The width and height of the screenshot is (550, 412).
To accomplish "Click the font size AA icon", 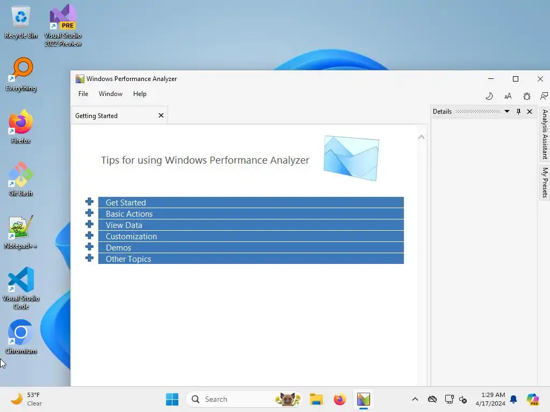I will click(x=508, y=96).
